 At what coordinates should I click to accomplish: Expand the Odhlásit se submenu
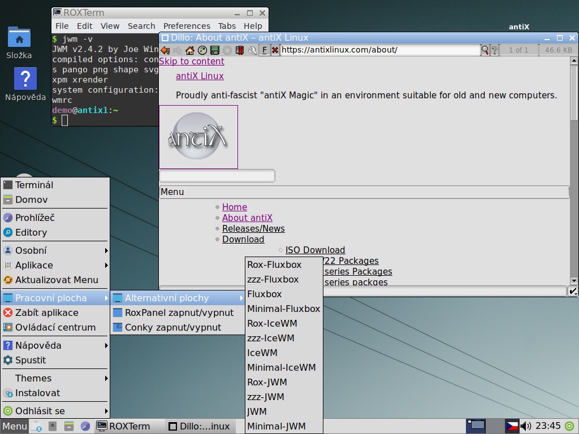point(55,411)
